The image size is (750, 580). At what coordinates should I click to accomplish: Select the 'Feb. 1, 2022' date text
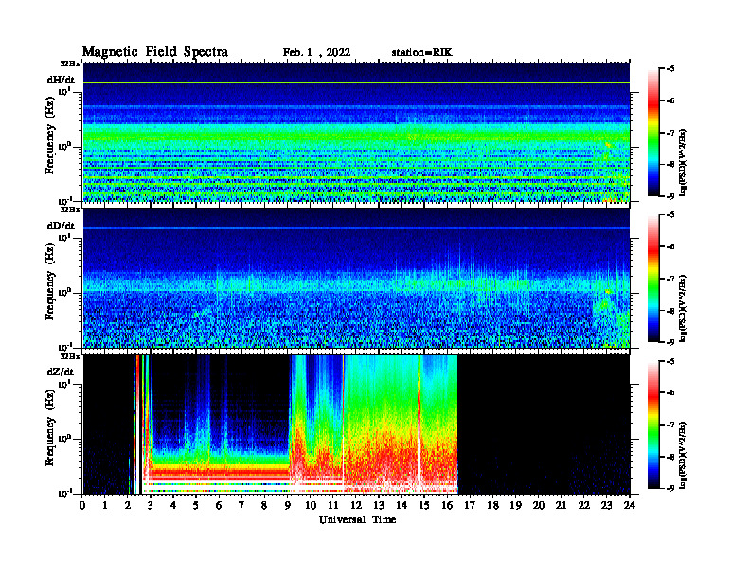click(x=316, y=53)
